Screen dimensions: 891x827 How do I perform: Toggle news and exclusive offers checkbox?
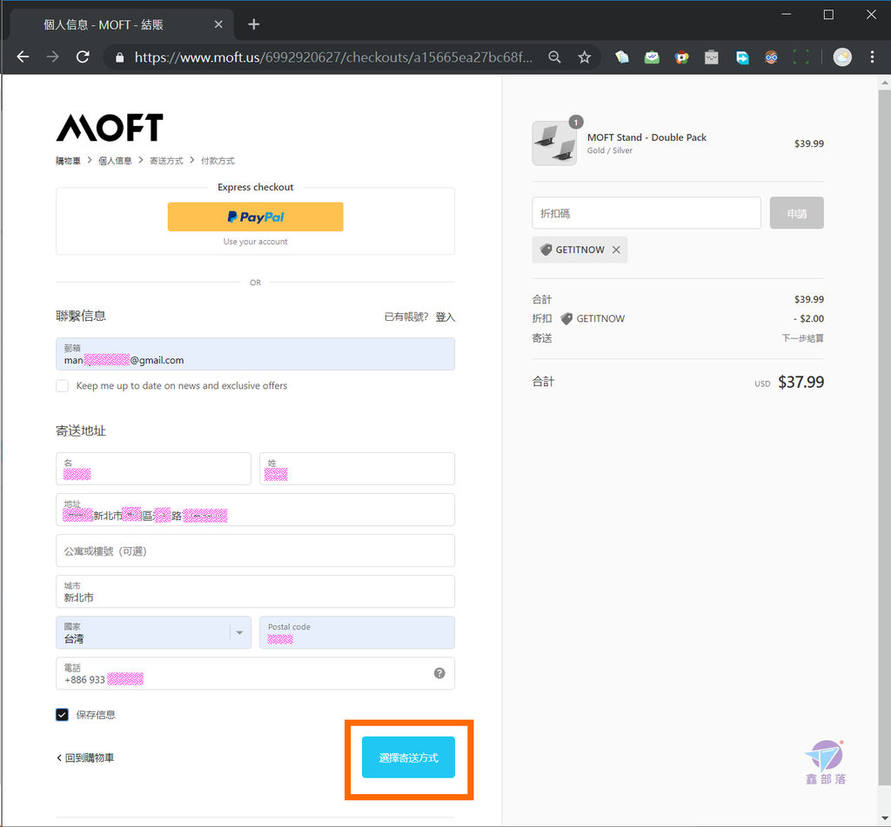(62, 386)
